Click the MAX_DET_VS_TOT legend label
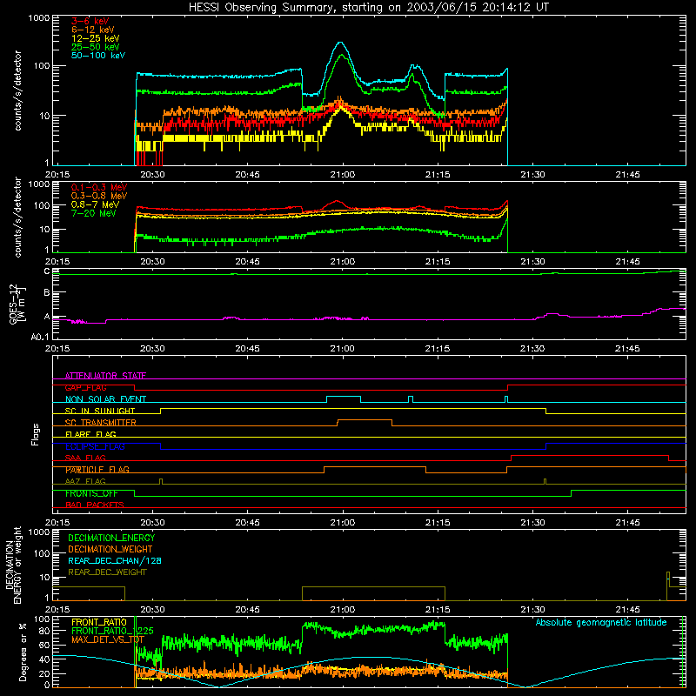696x696 pixels. [108, 639]
